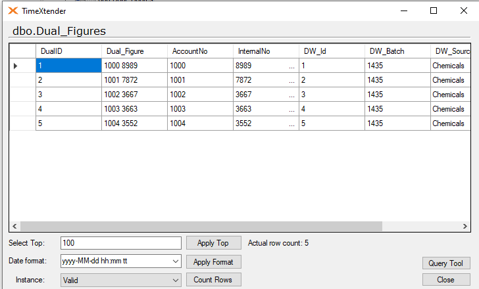Image resolution: width=479 pixels, height=289 pixels.
Task: Open the Instance dropdown showing Valid
Action: pyautogui.click(x=121, y=280)
